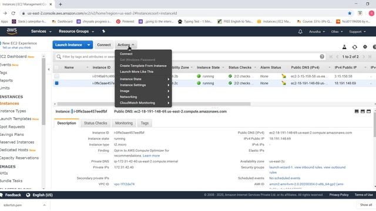This screenshot has width=376, height=211.
Task: Open the browser profile avatar
Action: coord(371,13)
